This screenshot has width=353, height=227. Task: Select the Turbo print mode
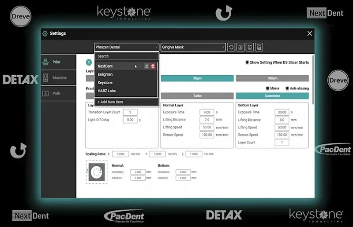[x=197, y=96]
